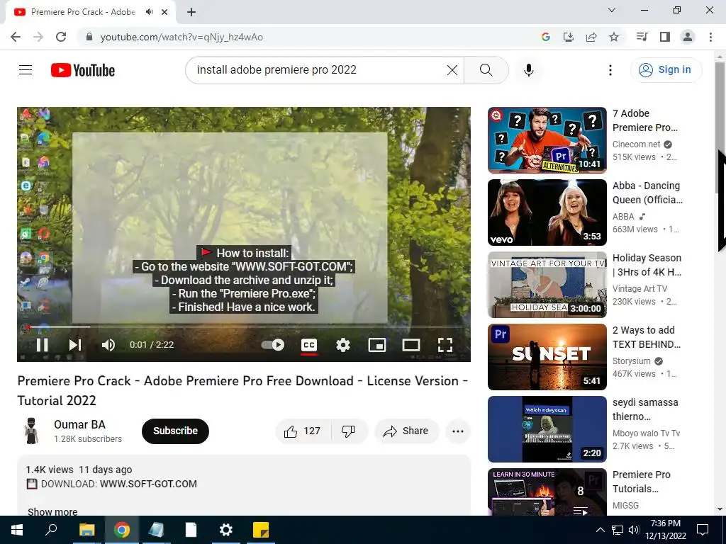Click the address bar URL

[181, 38]
